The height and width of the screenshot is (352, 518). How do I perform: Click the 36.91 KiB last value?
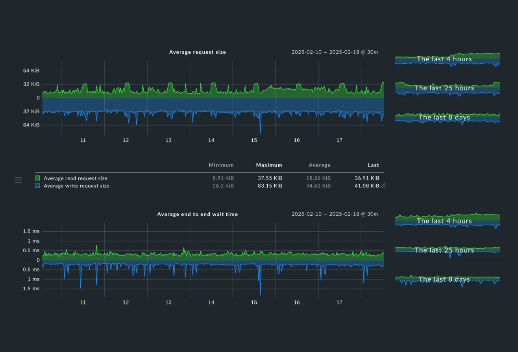[367, 178]
